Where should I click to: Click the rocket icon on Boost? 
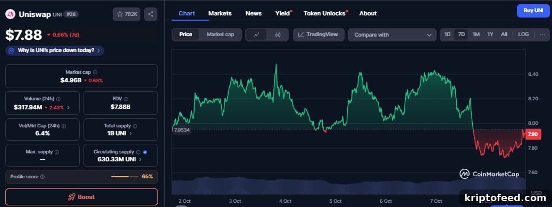point(71,197)
